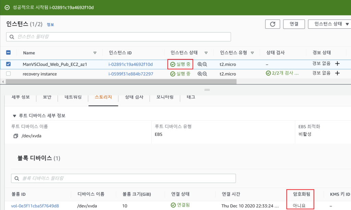Open the 인스턴스 상태 dropdown button
The width and height of the screenshot is (351, 210).
pos(329,24)
